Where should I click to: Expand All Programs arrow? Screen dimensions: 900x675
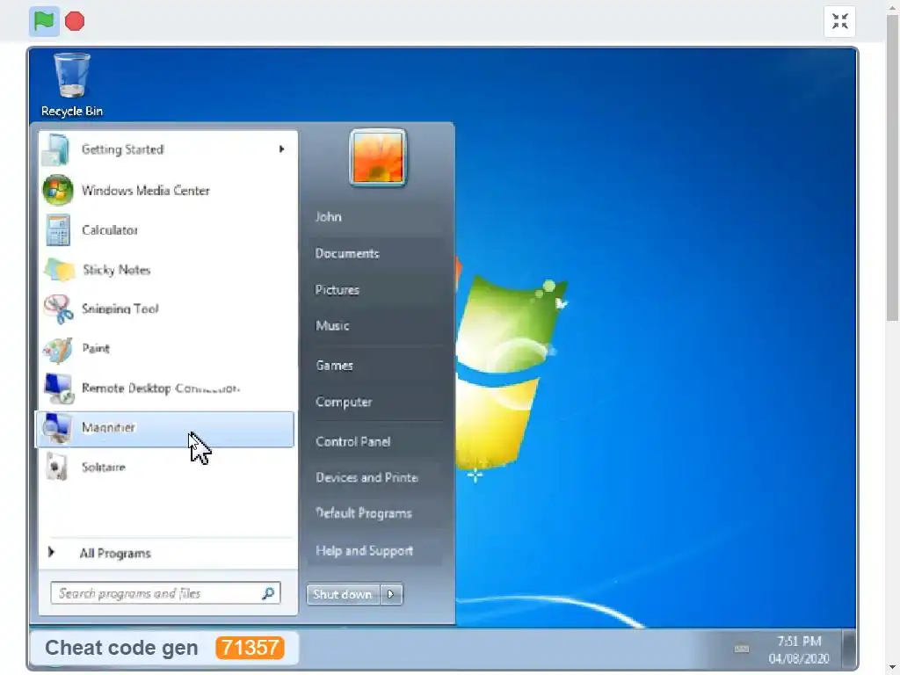[51, 552]
